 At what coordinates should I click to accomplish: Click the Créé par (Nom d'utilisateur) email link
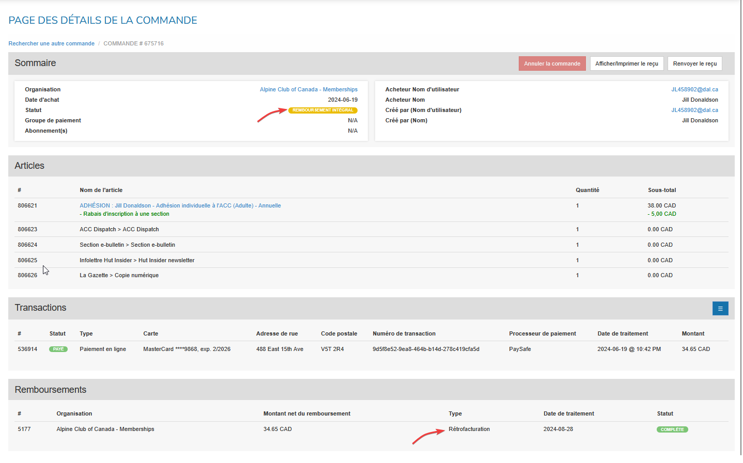(694, 110)
